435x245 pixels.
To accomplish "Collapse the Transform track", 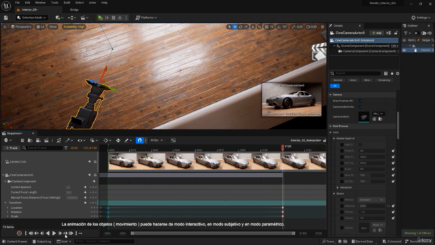I will pos(5,203).
